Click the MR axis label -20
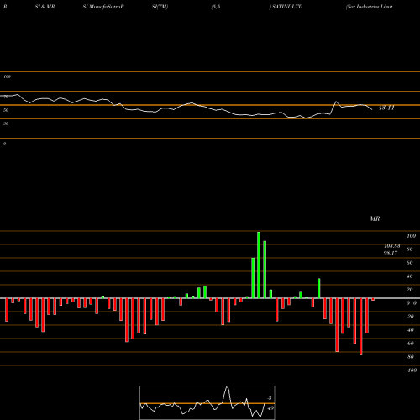 pos(410,317)
